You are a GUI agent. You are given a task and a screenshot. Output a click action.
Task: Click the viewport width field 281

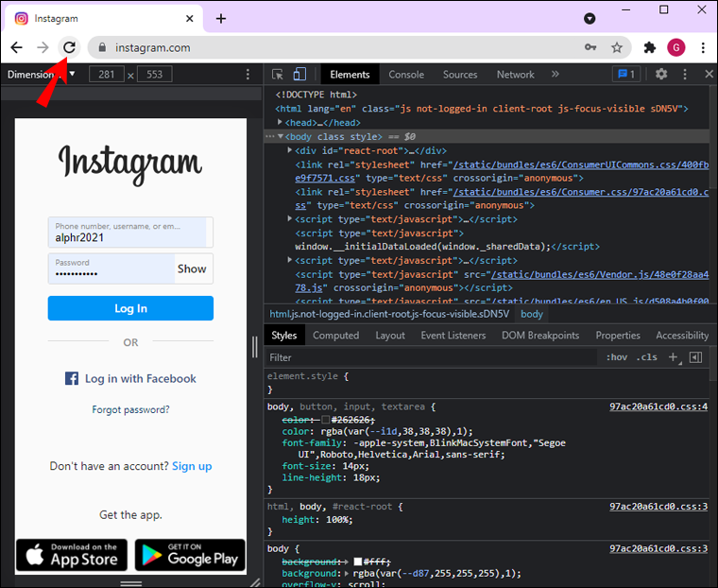point(106,75)
